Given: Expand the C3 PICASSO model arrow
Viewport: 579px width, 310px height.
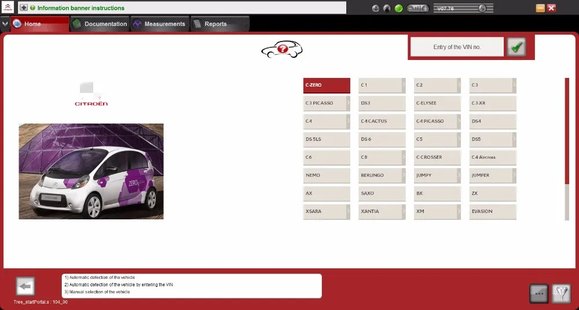Looking at the screenshot, I should [x=348, y=103].
